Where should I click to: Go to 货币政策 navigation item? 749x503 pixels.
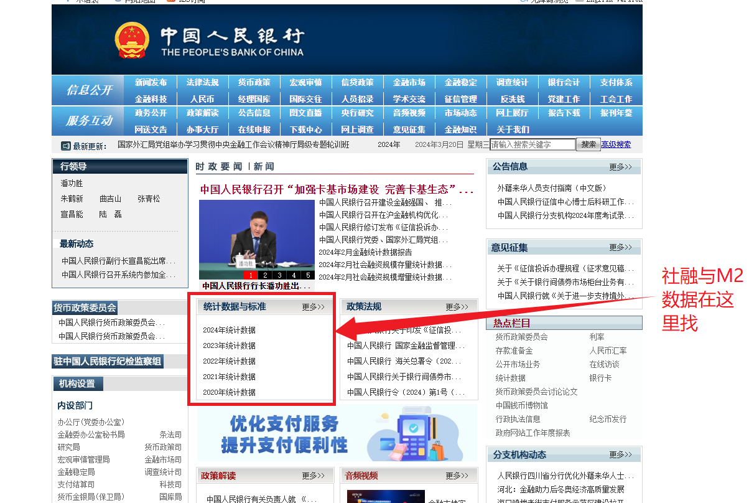(254, 83)
